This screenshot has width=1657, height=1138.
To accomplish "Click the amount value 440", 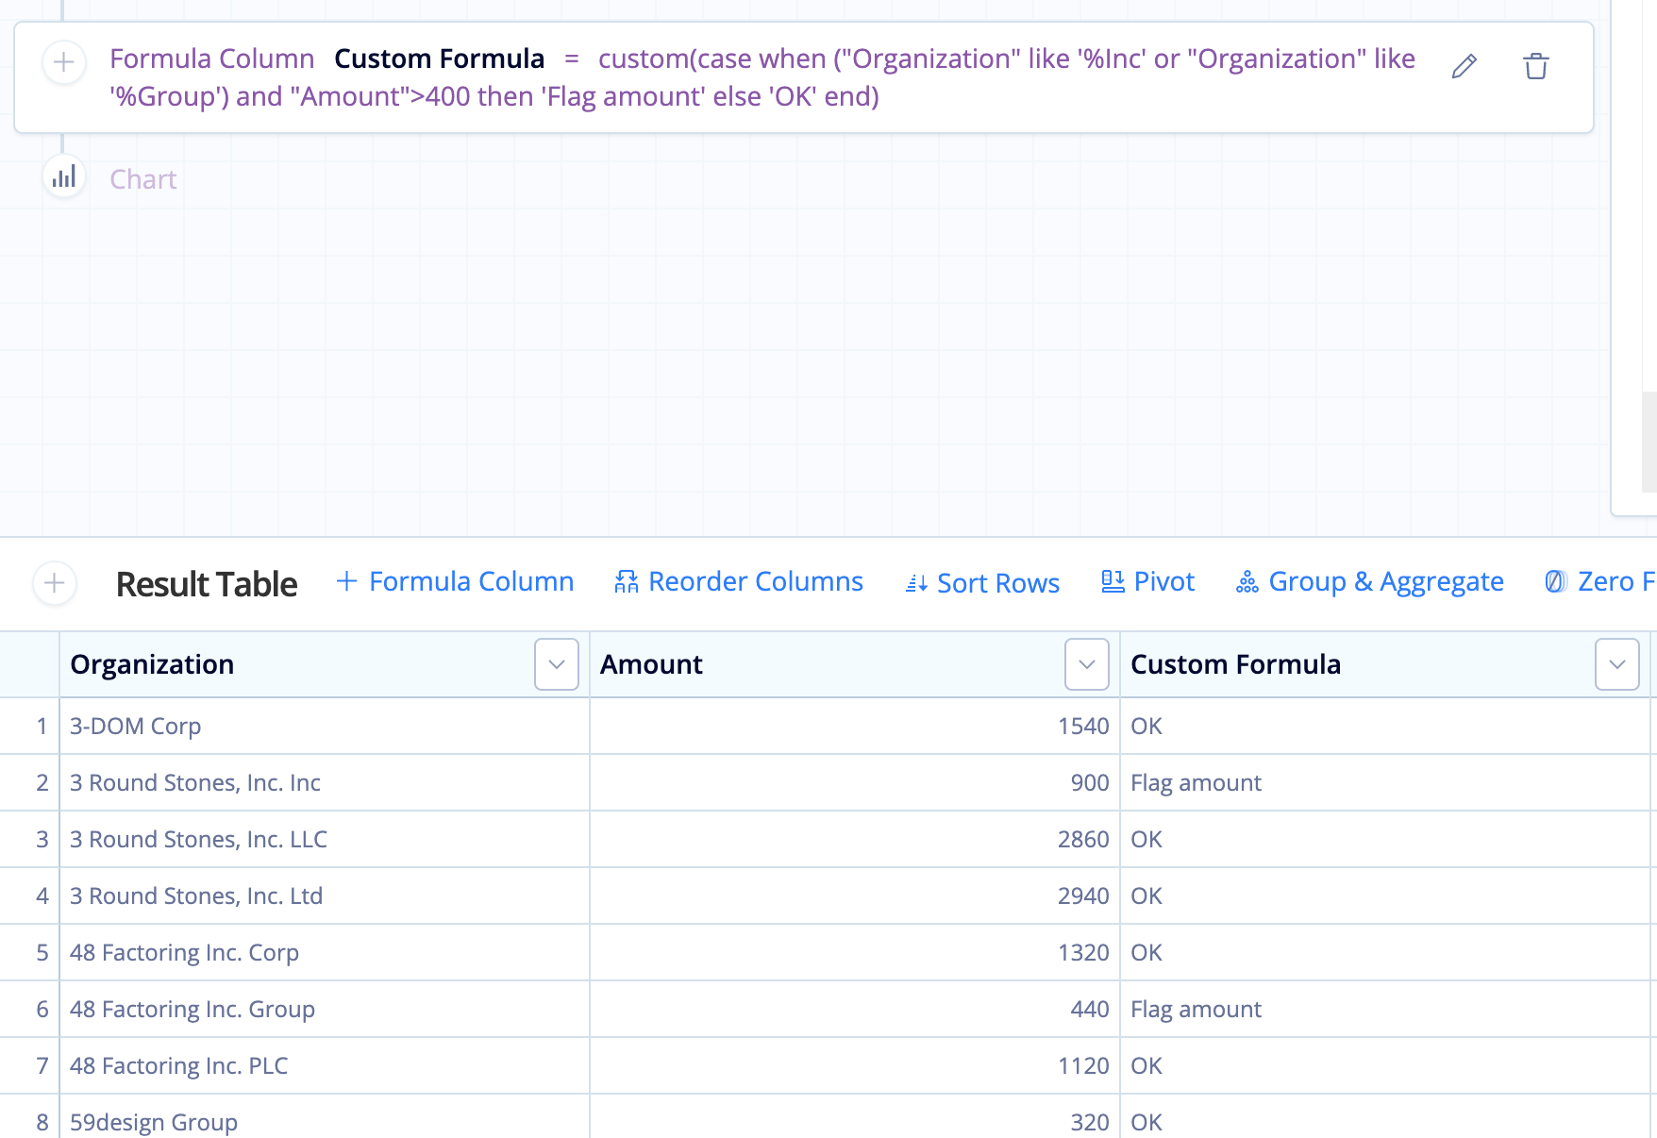I will coord(1090,1009).
